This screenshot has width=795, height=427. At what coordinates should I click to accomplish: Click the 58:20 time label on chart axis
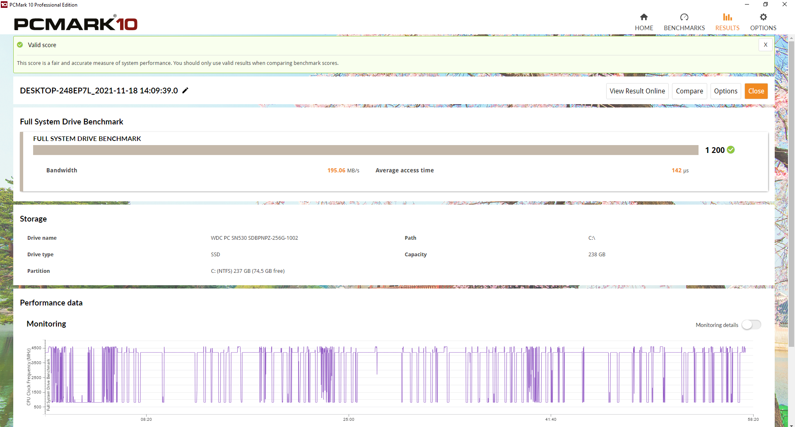click(x=753, y=419)
